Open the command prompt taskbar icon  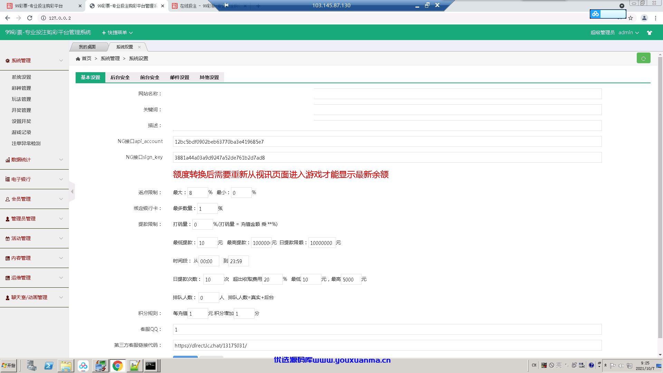151,366
